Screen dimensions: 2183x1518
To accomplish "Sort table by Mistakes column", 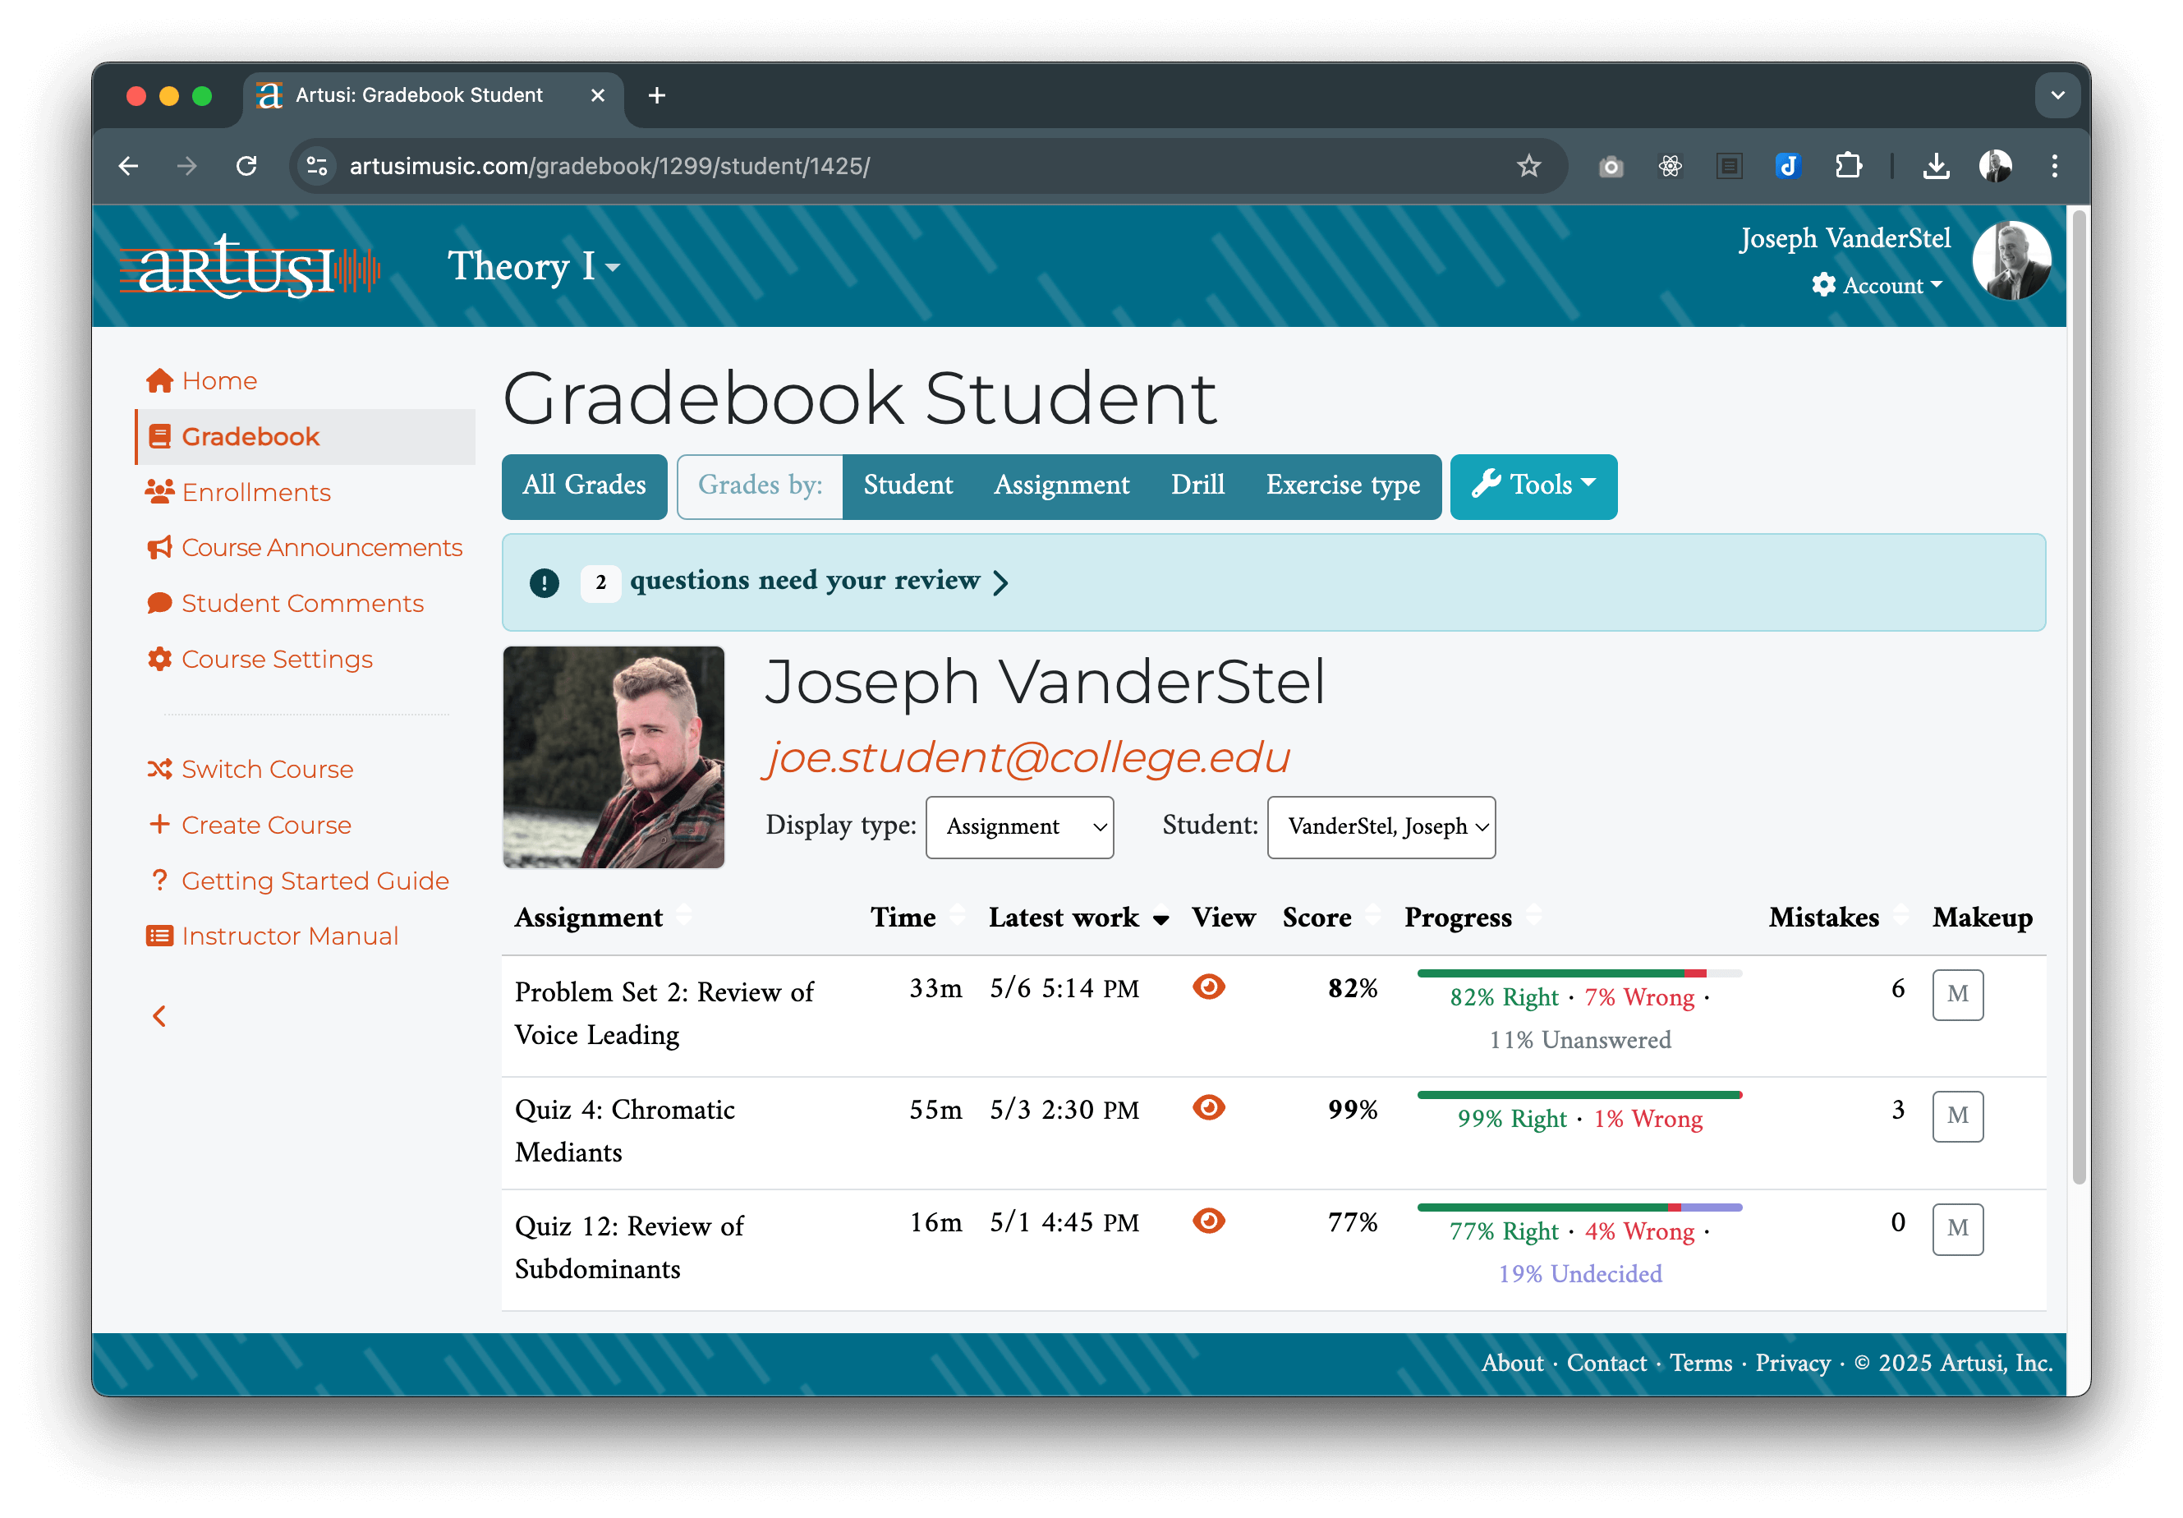I will (1838, 918).
